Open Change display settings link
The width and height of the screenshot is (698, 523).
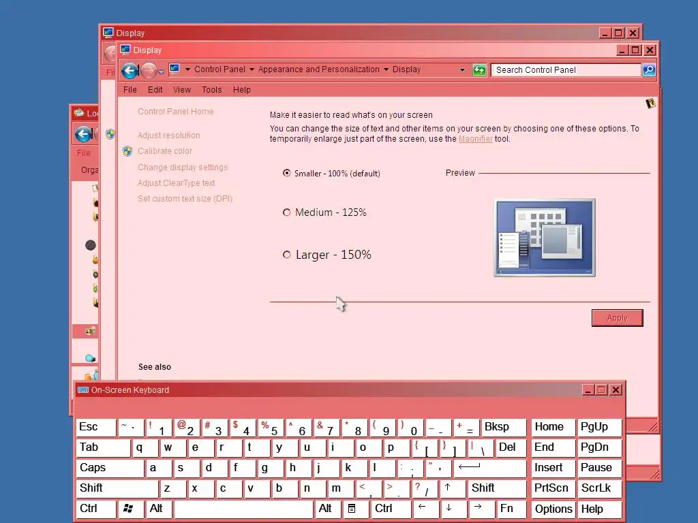[x=183, y=168]
